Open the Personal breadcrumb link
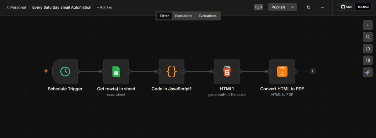 [x=18, y=7]
